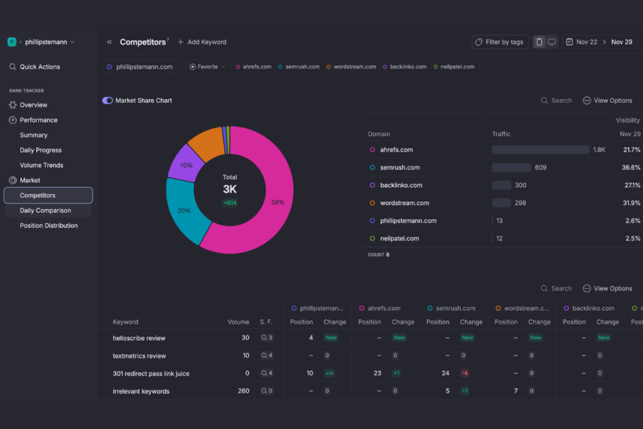The height and width of the screenshot is (429, 643).
Task: Toggle neilpatel.com competitor chip in filter bar
Action: 454,67
